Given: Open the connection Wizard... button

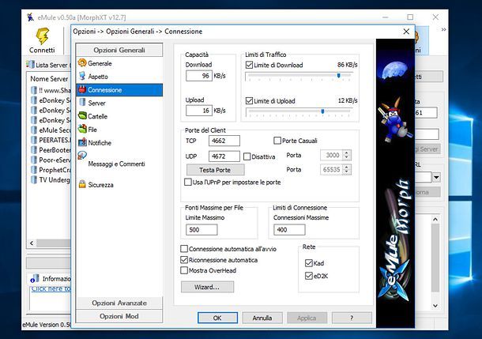Looking at the screenshot, I should coord(207,287).
